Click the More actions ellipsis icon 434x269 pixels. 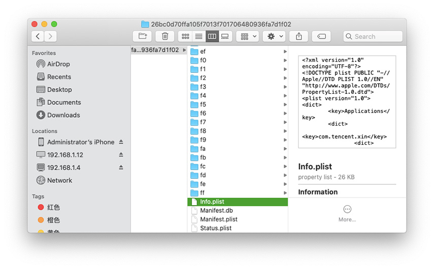pyautogui.click(x=347, y=209)
